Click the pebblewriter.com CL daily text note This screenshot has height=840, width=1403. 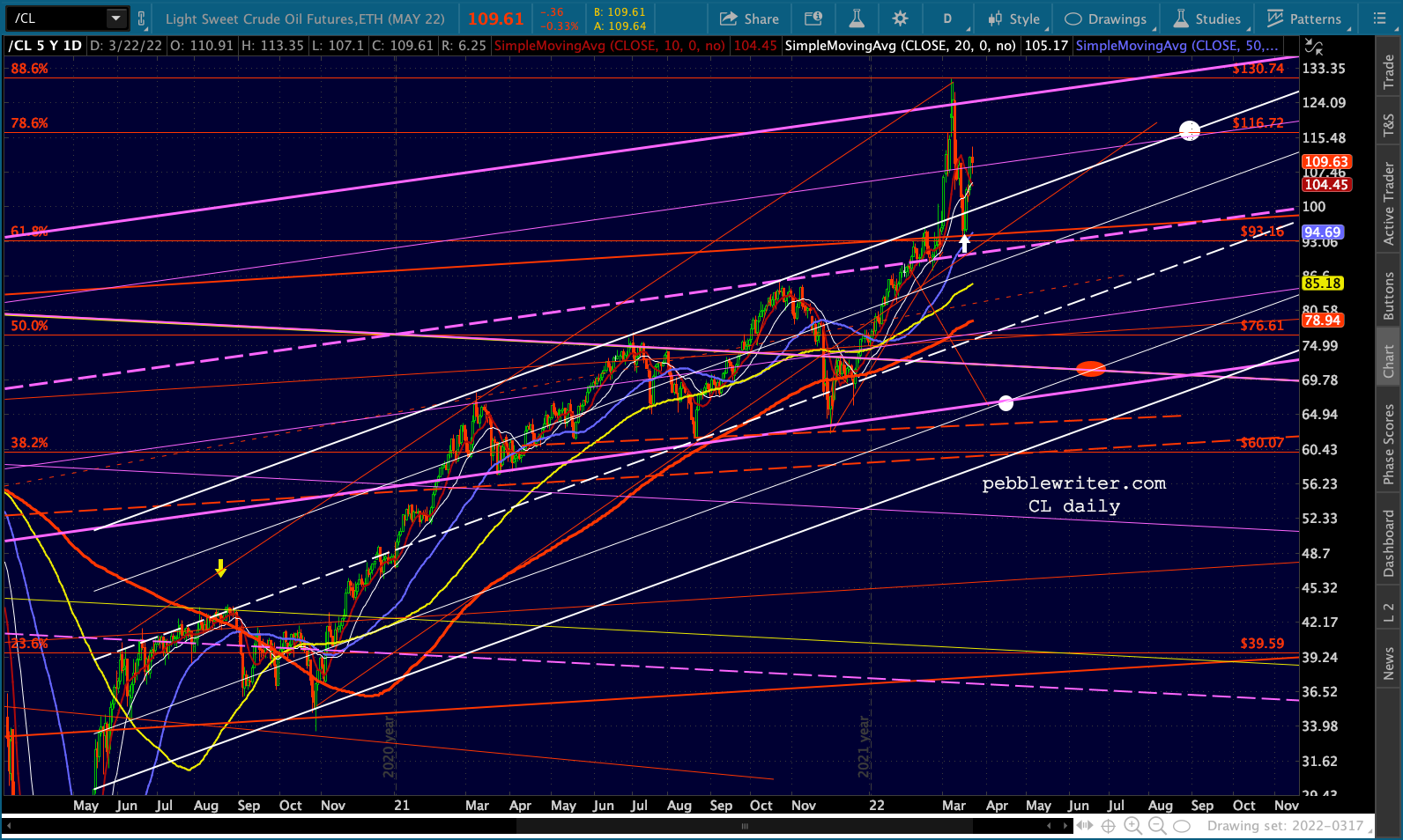[x=1074, y=495]
